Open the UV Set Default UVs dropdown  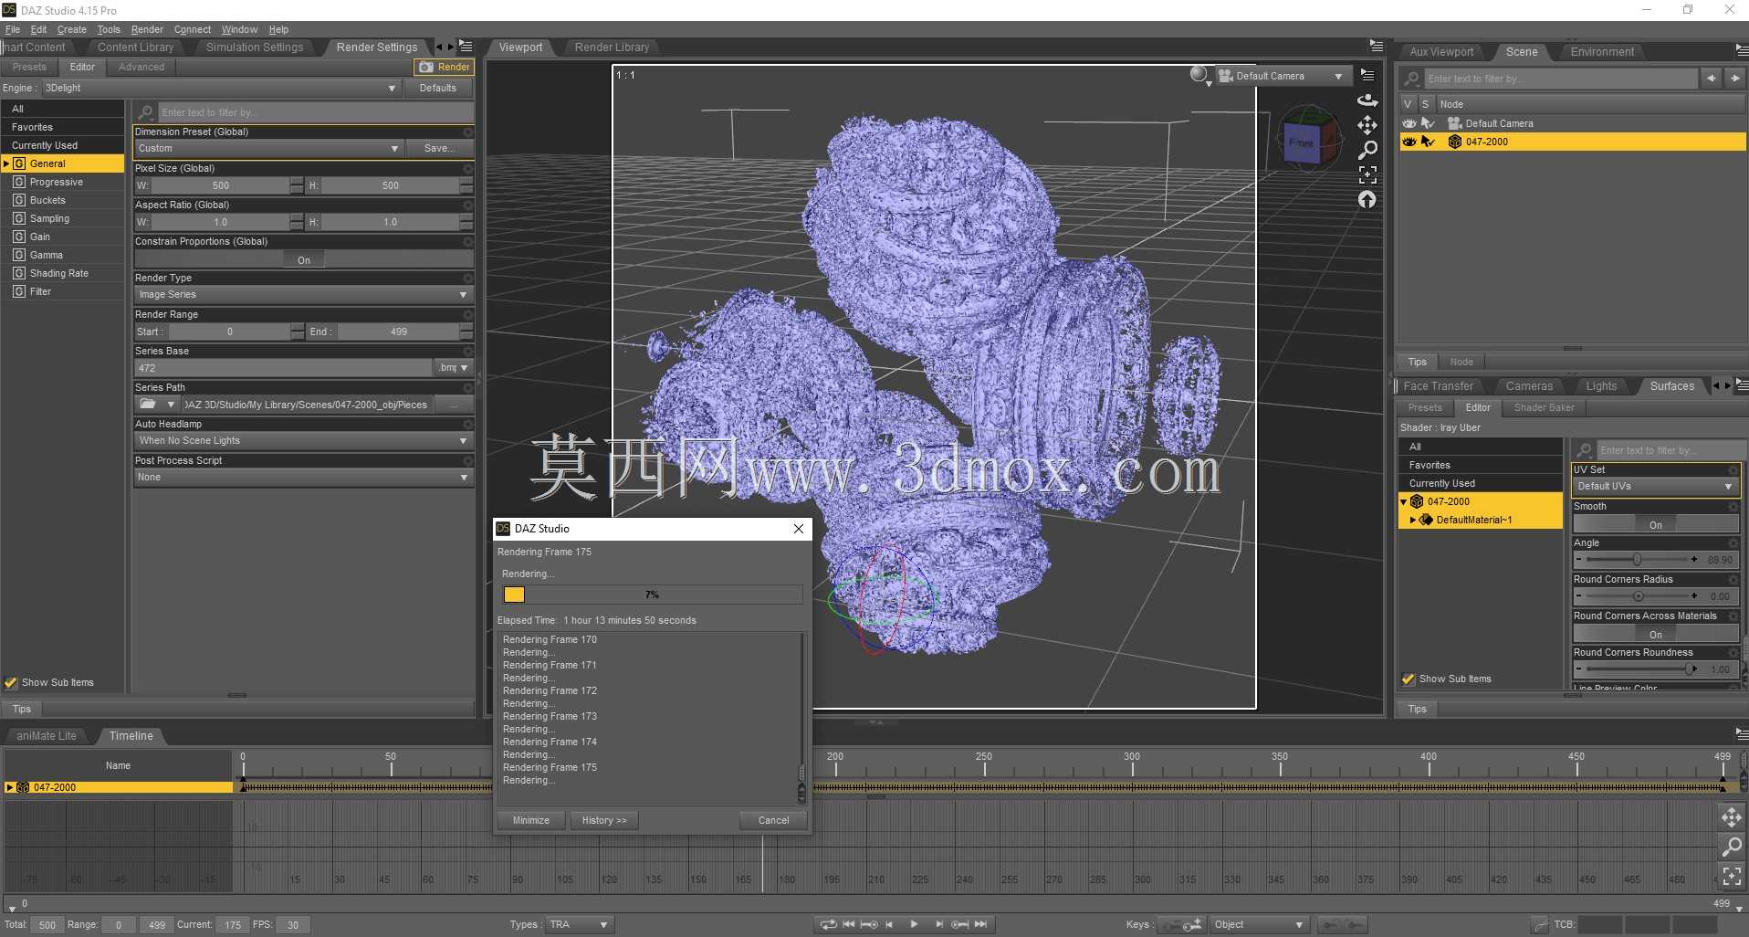[1655, 487]
